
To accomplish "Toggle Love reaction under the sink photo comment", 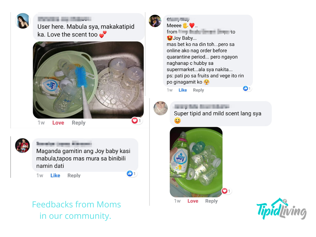I will click(58, 123).
